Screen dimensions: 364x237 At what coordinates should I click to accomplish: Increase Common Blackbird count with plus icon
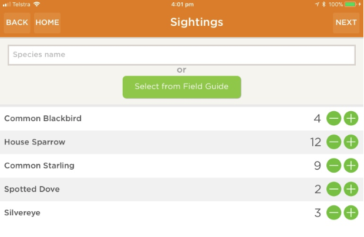[x=350, y=119]
